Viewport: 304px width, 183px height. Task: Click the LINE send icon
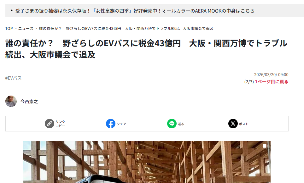(x=172, y=124)
